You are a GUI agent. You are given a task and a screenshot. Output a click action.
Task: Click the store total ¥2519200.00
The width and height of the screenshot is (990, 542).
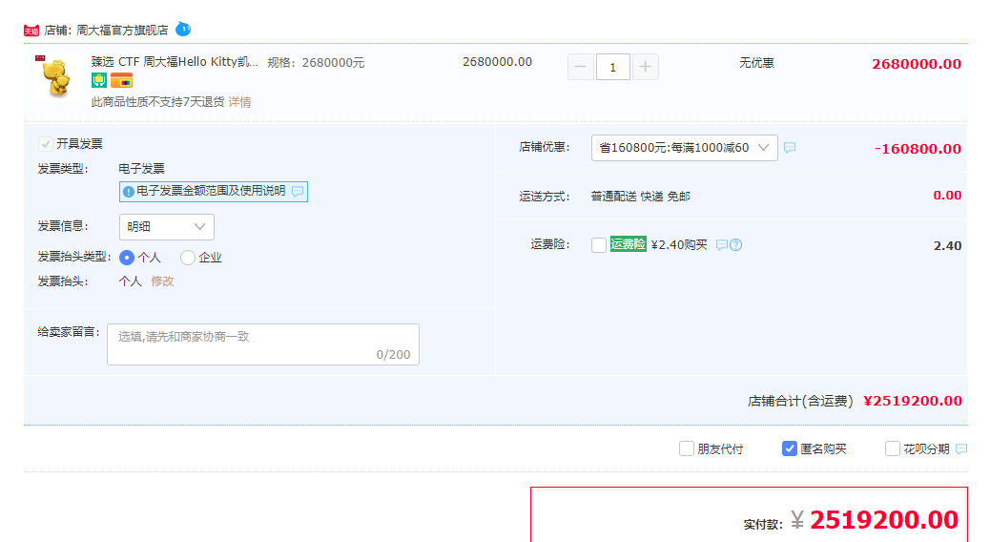pyautogui.click(x=913, y=401)
